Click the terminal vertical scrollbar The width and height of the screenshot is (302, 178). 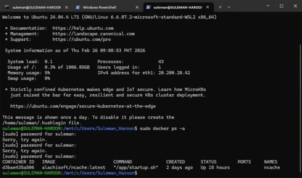pos(300,107)
